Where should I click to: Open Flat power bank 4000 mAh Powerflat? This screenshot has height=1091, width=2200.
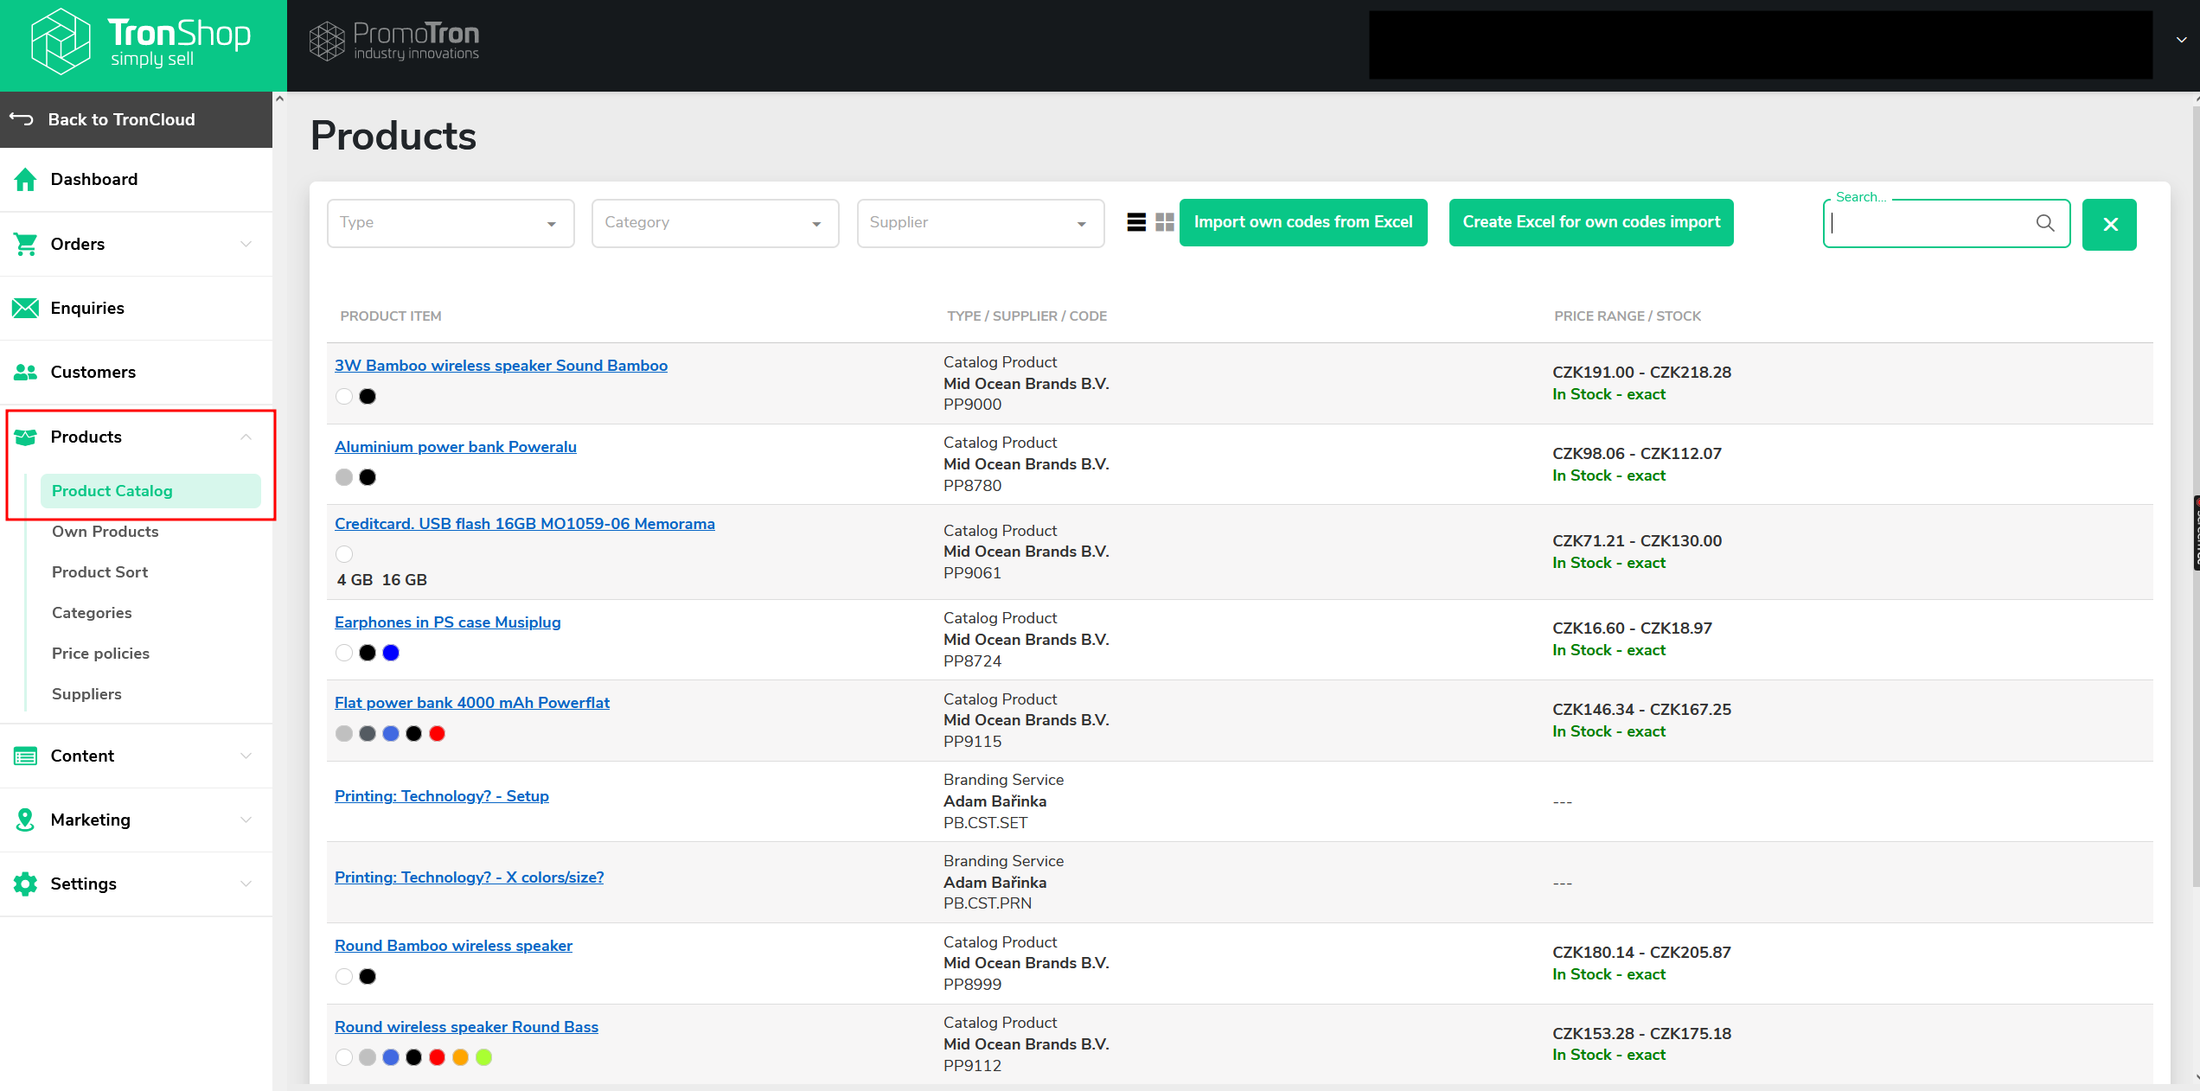click(472, 703)
